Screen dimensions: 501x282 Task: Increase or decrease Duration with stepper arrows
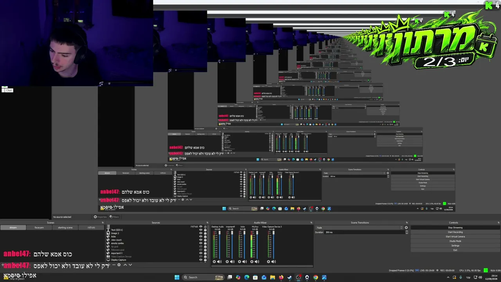[x=407, y=232]
